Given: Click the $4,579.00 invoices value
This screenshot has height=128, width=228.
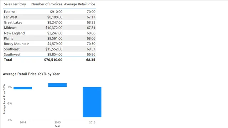Looking at the screenshot, I should click(55, 44).
